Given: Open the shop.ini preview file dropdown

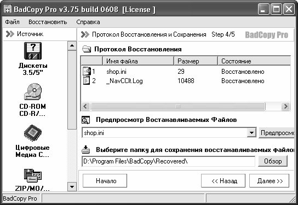Looking at the screenshot, I should pos(251,133).
